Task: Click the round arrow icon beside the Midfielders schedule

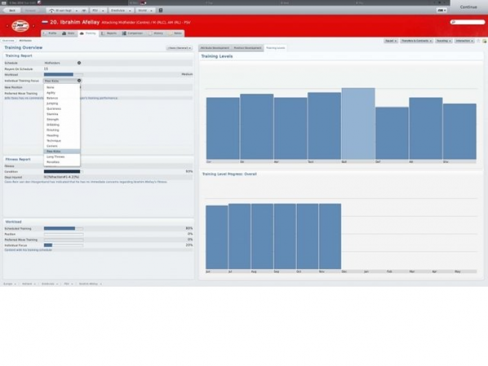Action: tap(79, 63)
